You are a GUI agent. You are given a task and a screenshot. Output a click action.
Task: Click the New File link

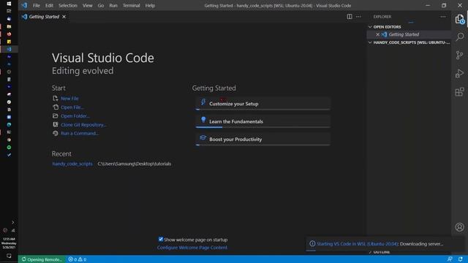(x=69, y=99)
